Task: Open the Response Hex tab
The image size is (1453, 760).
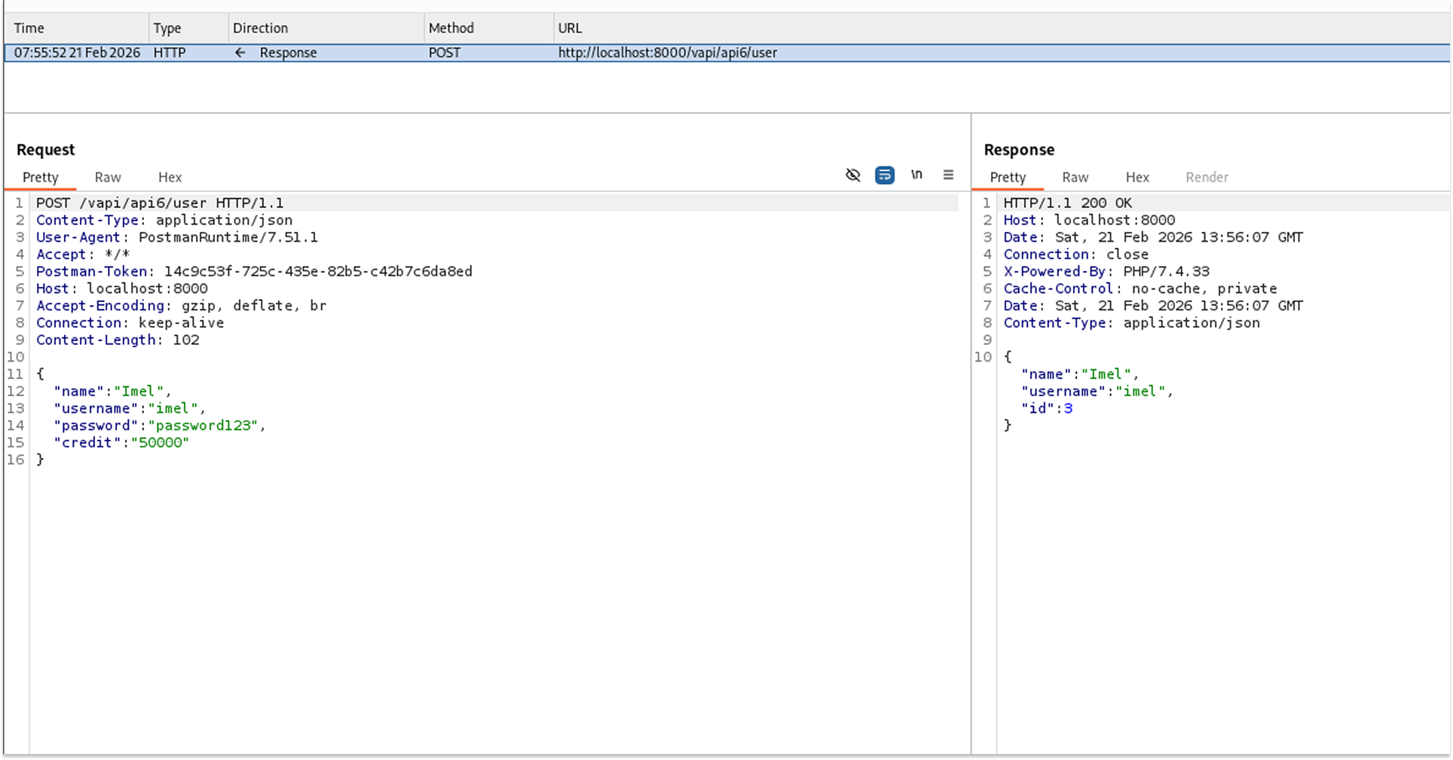Action: point(1136,177)
